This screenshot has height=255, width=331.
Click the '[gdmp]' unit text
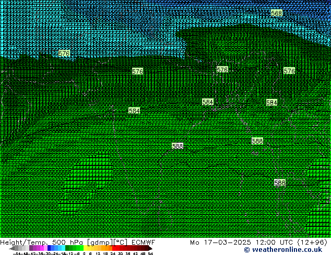pos(100,243)
